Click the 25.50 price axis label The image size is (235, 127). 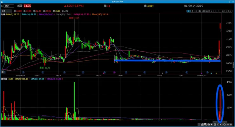pos(229,71)
